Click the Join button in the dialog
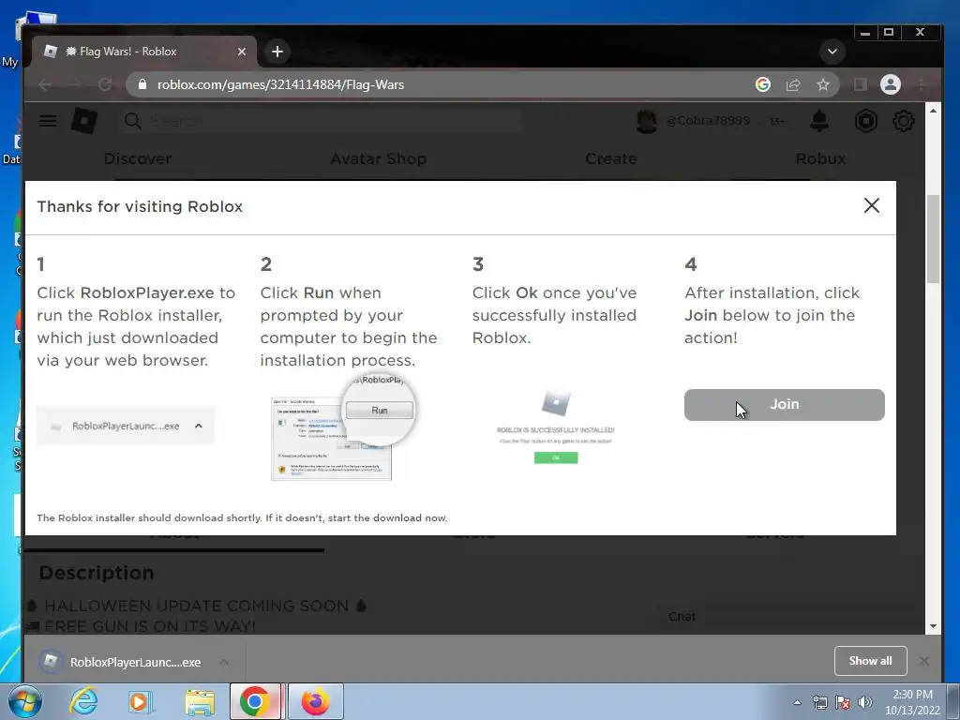The height and width of the screenshot is (720, 960). [x=784, y=405]
